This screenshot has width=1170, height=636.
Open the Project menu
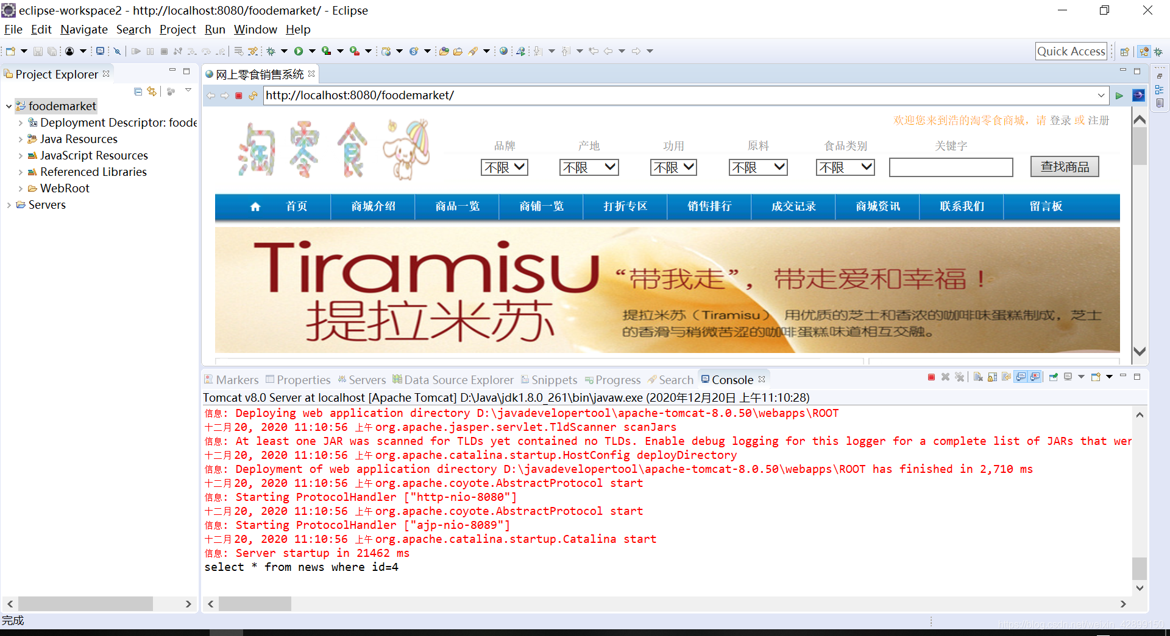(x=177, y=29)
